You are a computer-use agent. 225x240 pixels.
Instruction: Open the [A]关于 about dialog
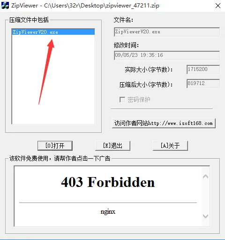[170, 146]
